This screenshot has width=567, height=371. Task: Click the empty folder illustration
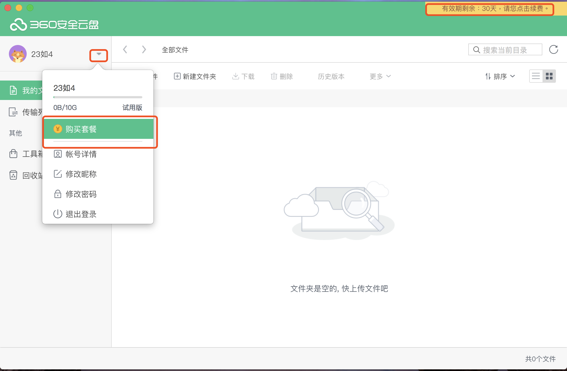point(339,210)
